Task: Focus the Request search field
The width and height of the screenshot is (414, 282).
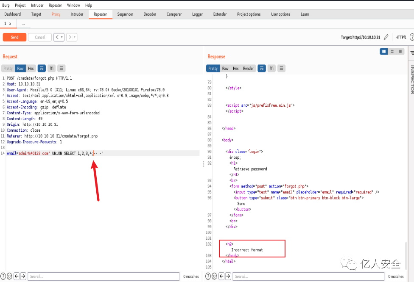Action: coord(103,276)
